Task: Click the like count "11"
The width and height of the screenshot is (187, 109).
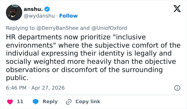Action: [20, 102]
